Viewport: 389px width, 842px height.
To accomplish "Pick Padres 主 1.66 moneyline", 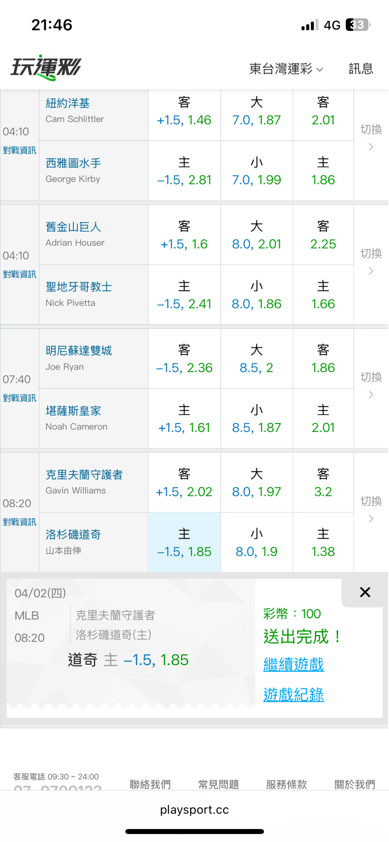I will click(323, 295).
